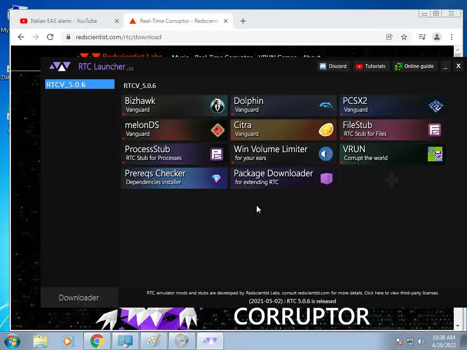Click the Chrome address bar URL
467x350 pixels.
(x=118, y=37)
